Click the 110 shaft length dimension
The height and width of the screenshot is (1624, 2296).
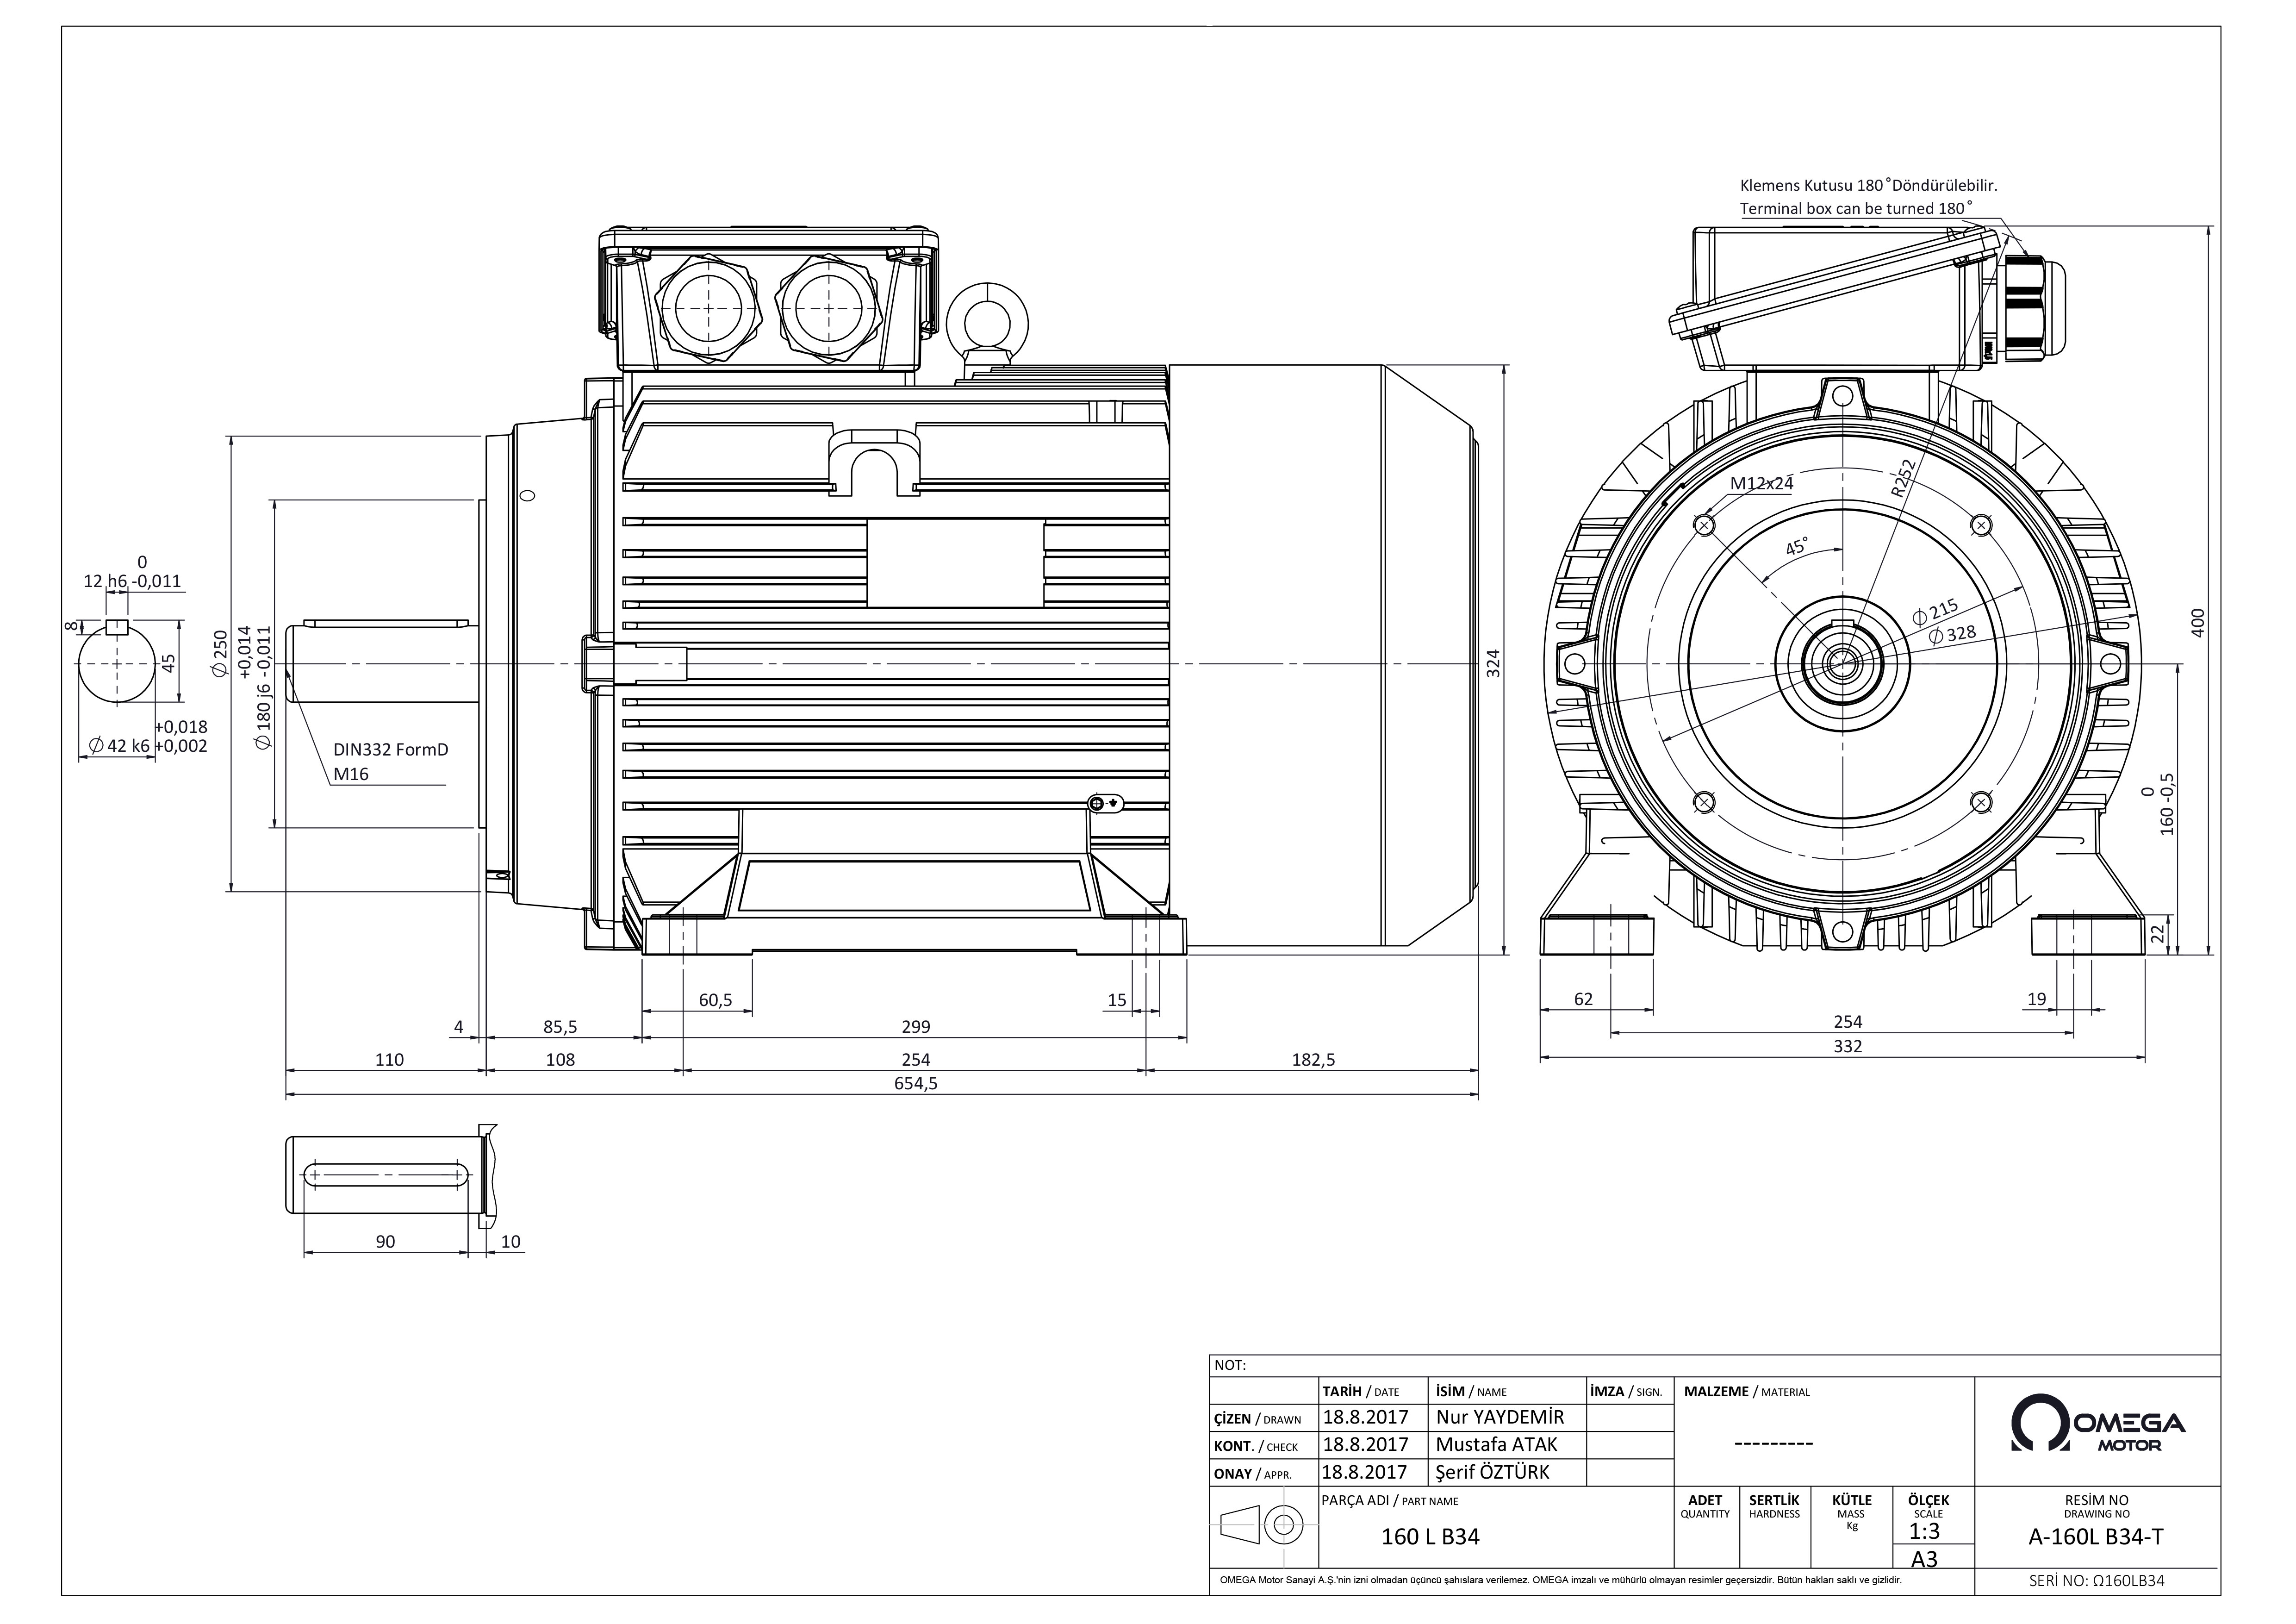pyautogui.click(x=389, y=1059)
